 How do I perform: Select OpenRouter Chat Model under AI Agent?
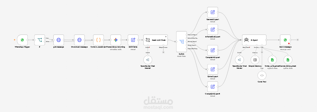(240, 60)
